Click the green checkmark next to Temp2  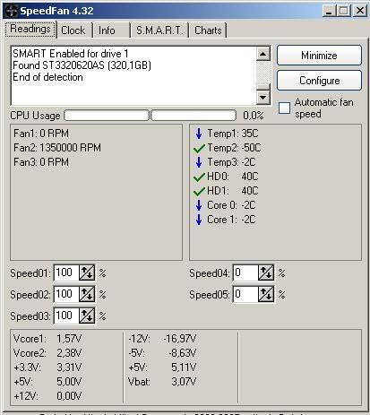coord(199,148)
